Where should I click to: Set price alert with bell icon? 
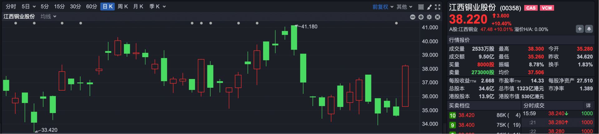point(589,29)
